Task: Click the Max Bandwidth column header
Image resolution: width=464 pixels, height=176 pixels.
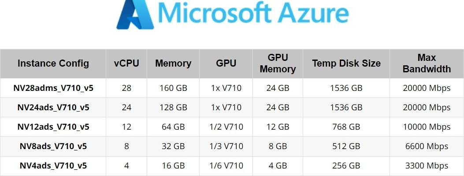Action: coord(427,64)
